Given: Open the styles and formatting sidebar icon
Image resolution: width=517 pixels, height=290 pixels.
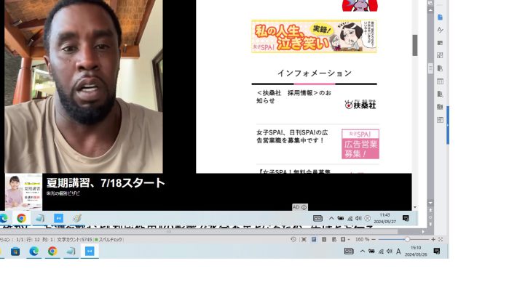Looking at the screenshot, I should [x=440, y=30].
